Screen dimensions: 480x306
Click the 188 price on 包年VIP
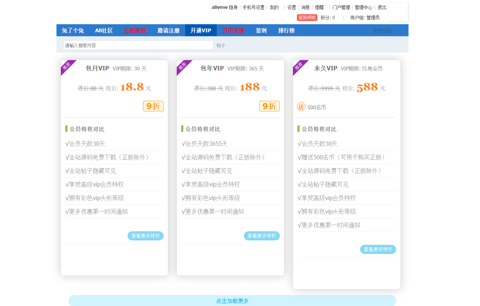249,87
